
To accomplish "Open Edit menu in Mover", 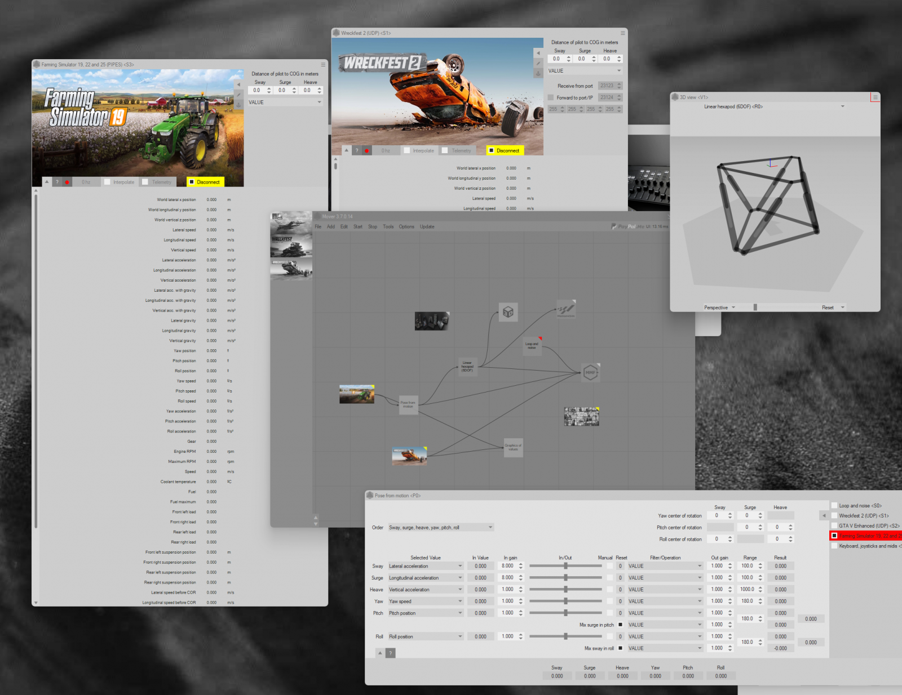I will tap(344, 226).
